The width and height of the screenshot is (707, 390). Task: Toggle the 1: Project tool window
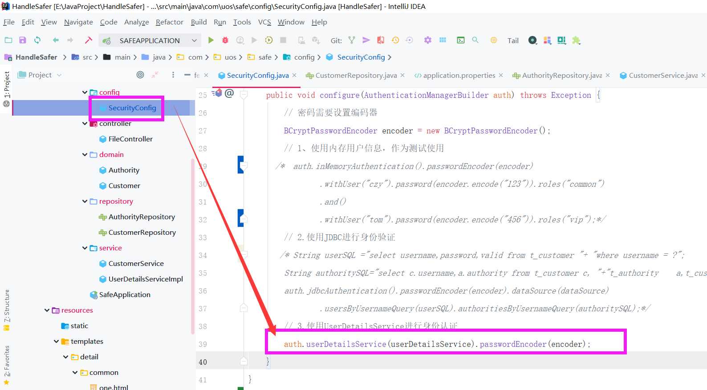click(x=7, y=88)
